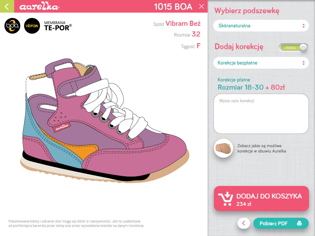This screenshot has height=236, width=315.
Task: Click the Vibram yellow logo icon
Action: [x=32, y=26]
